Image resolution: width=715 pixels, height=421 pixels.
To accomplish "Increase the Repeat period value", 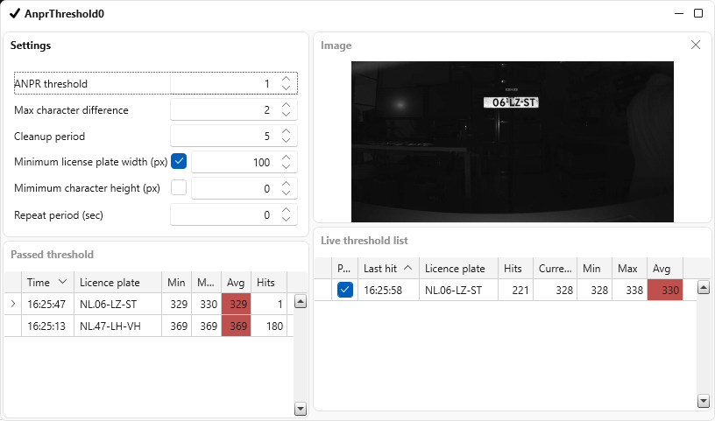I will (286, 210).
